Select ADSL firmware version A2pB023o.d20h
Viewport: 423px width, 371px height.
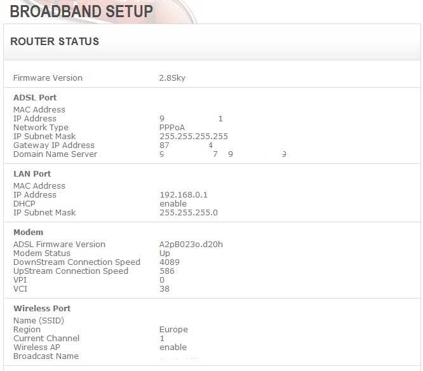191,245
